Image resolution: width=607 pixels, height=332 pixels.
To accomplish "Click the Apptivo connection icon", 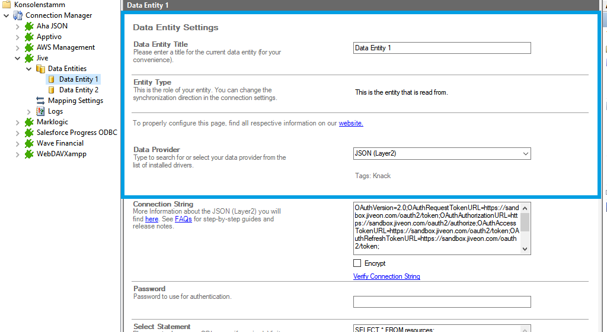I will [29, 37].
